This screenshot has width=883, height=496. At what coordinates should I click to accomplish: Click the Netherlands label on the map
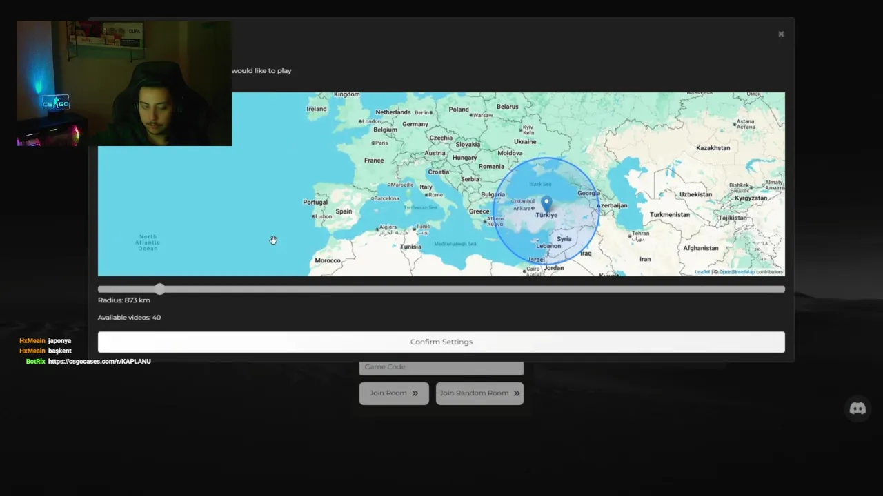pyautogui.click(x=393, y=112)
